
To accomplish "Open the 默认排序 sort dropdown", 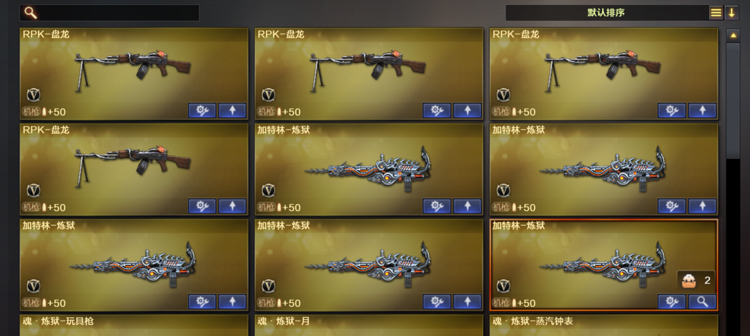I will tap(606, 13).
